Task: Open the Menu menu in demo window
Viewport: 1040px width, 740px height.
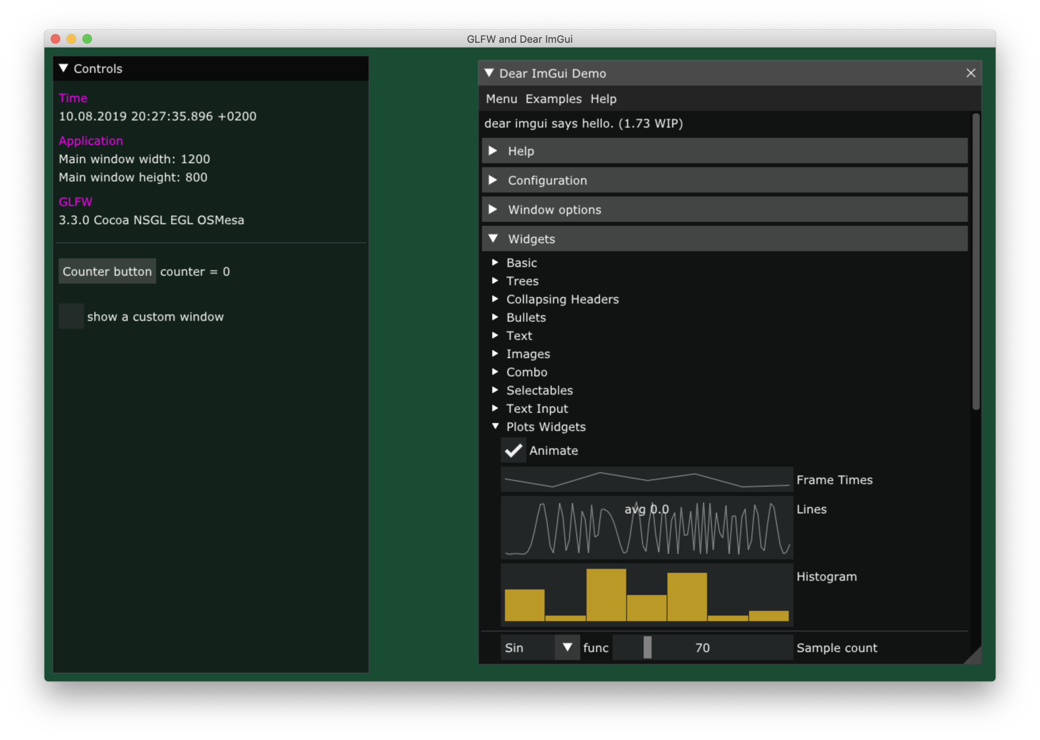Action: click(501, 99)
